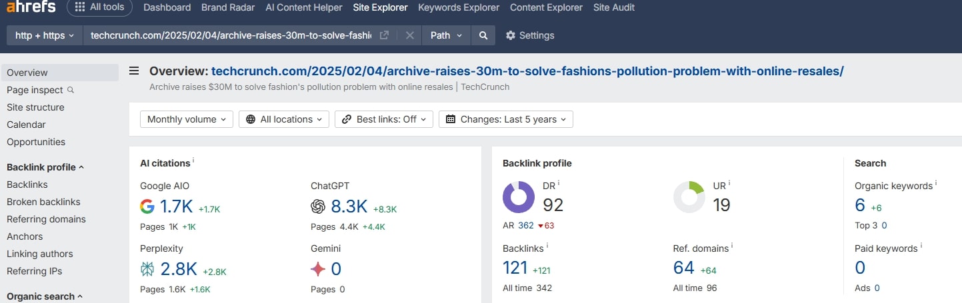Show UR info tooltip icon
This screenshot has width=962, height=303.
point(729,183)
